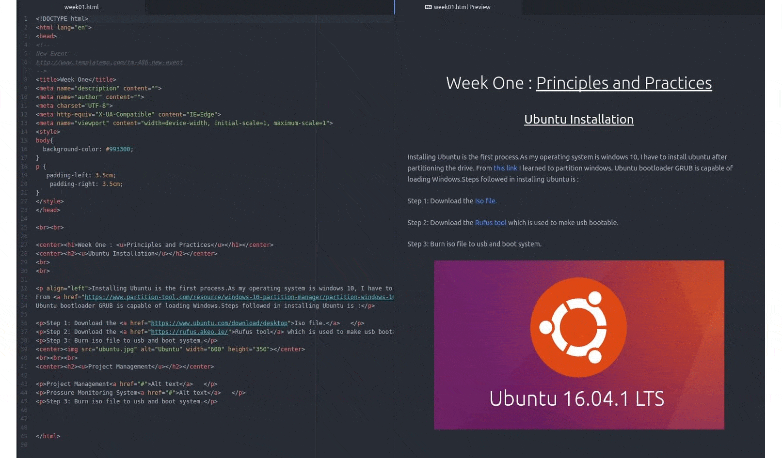Click the partition-tool.com URL on line 33
Screen dimensions: 782x458
(239, 297)
